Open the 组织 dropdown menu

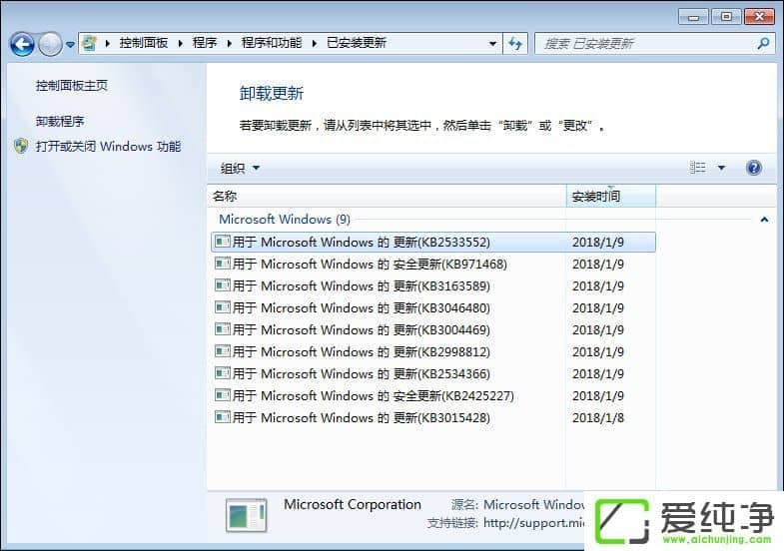point(240,168)
